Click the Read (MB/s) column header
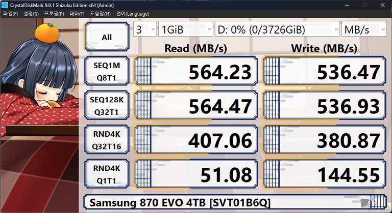 coord(195,49)
